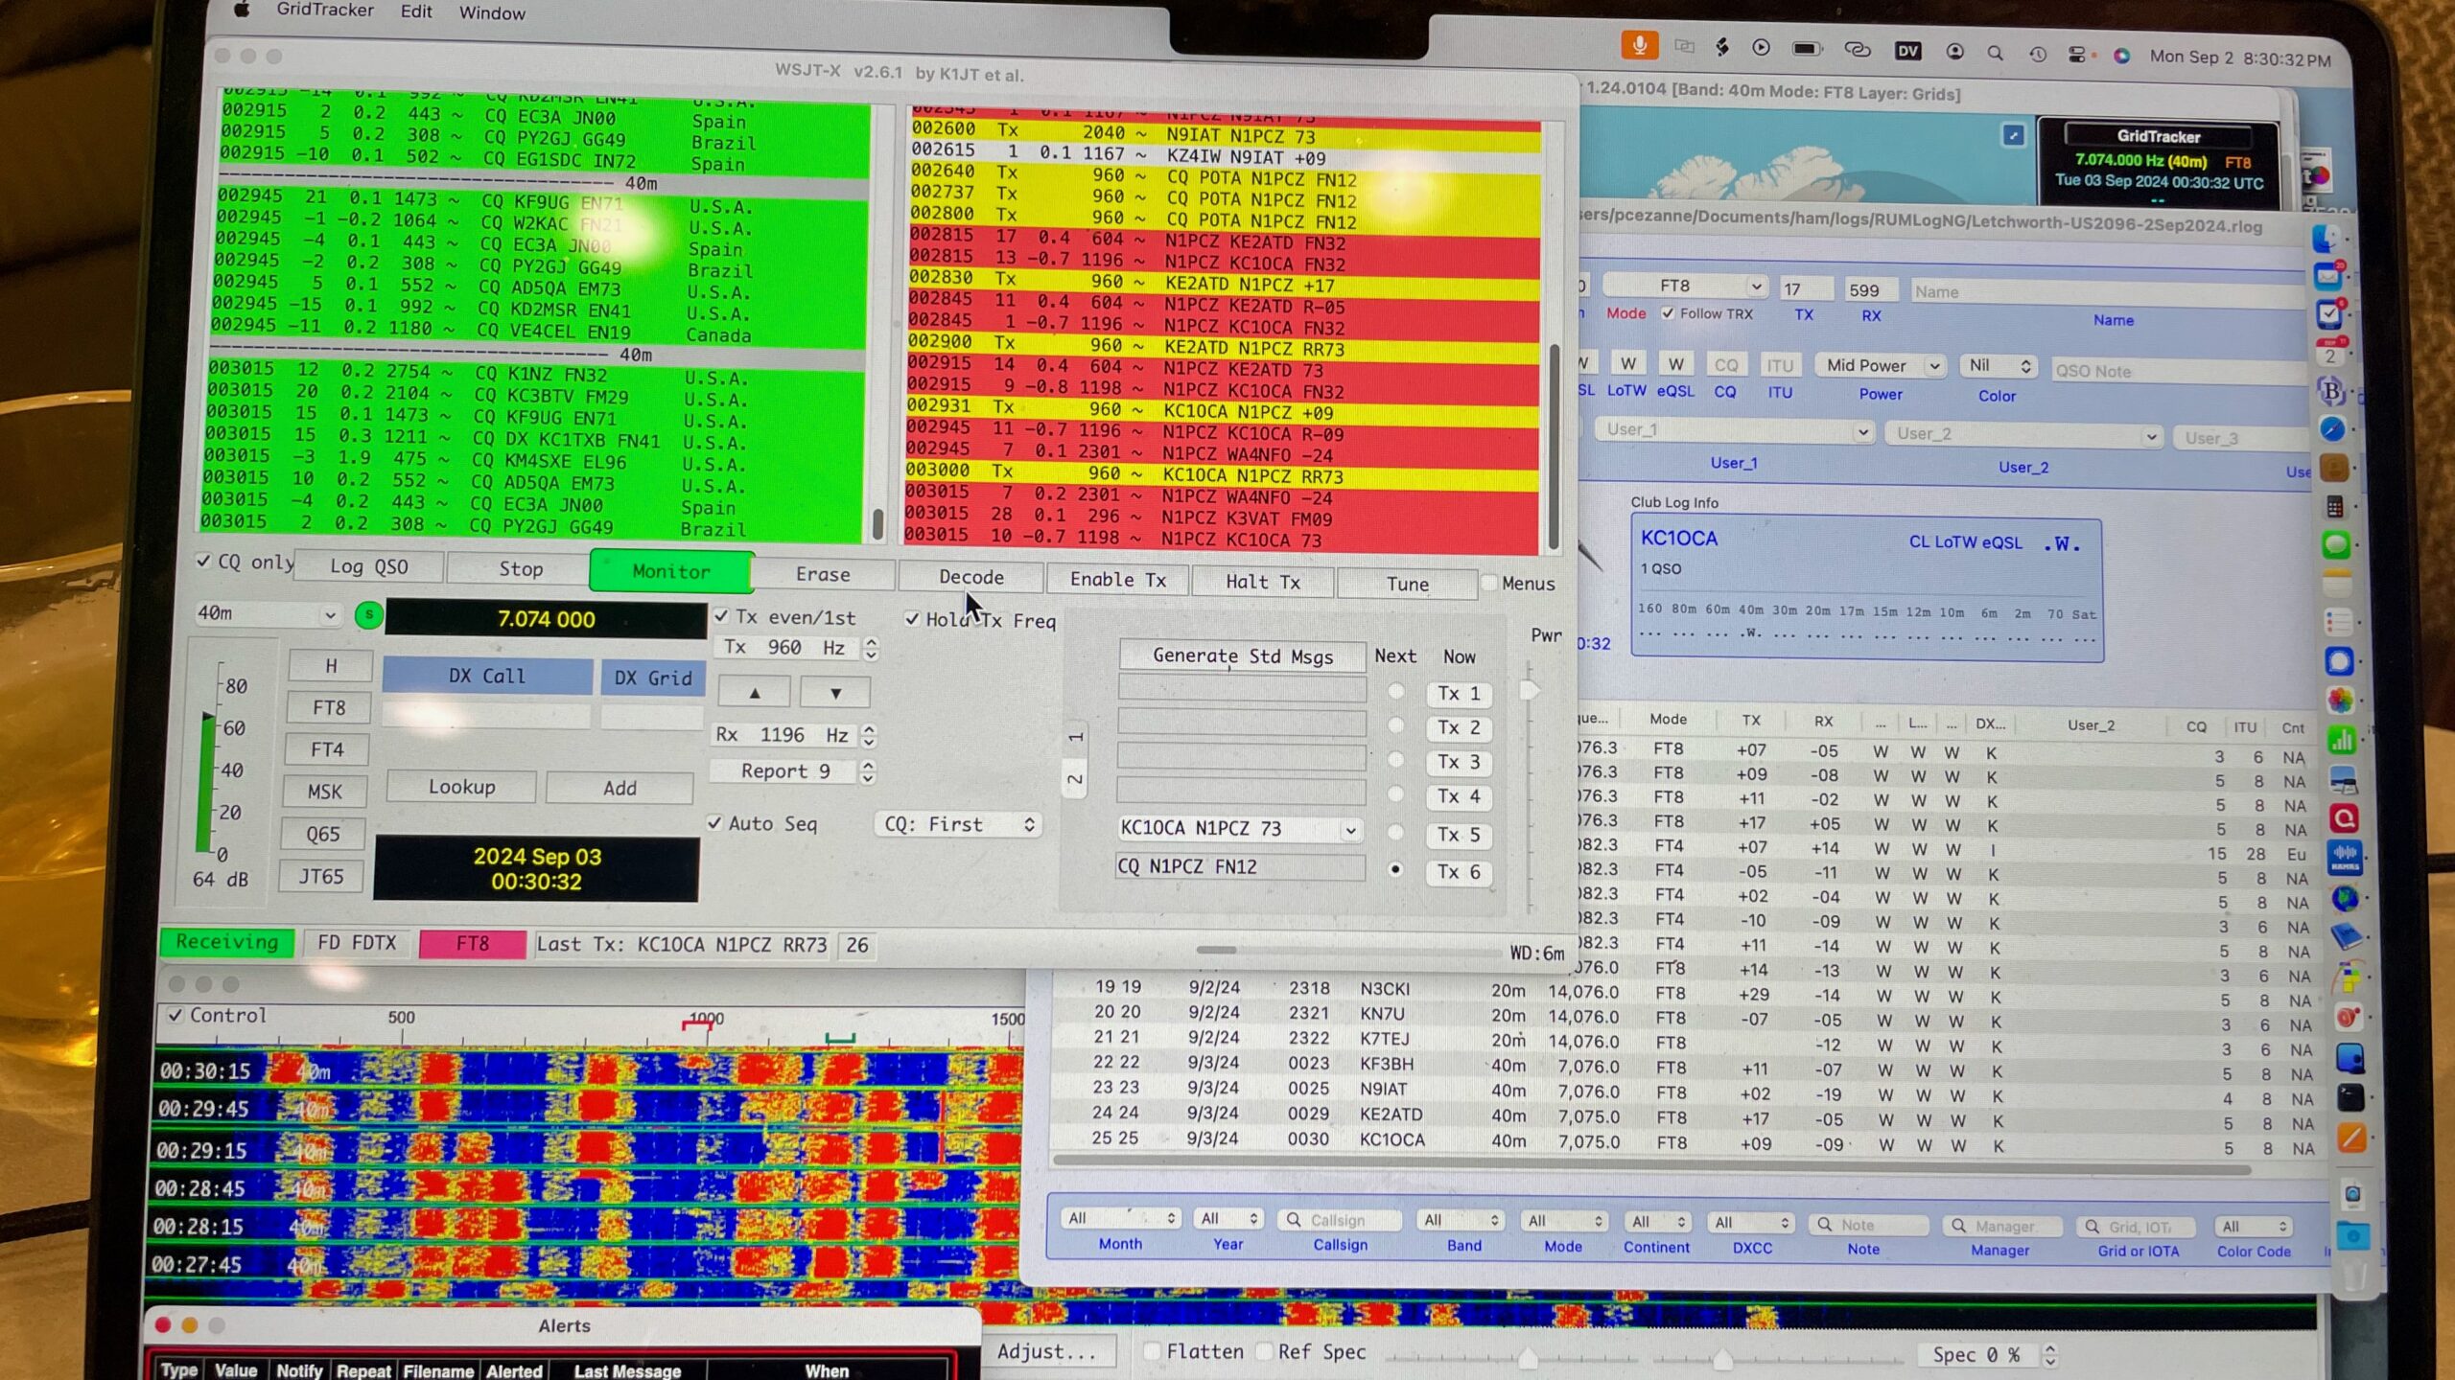Open Reminders app in the dock

click(2338, 622)
